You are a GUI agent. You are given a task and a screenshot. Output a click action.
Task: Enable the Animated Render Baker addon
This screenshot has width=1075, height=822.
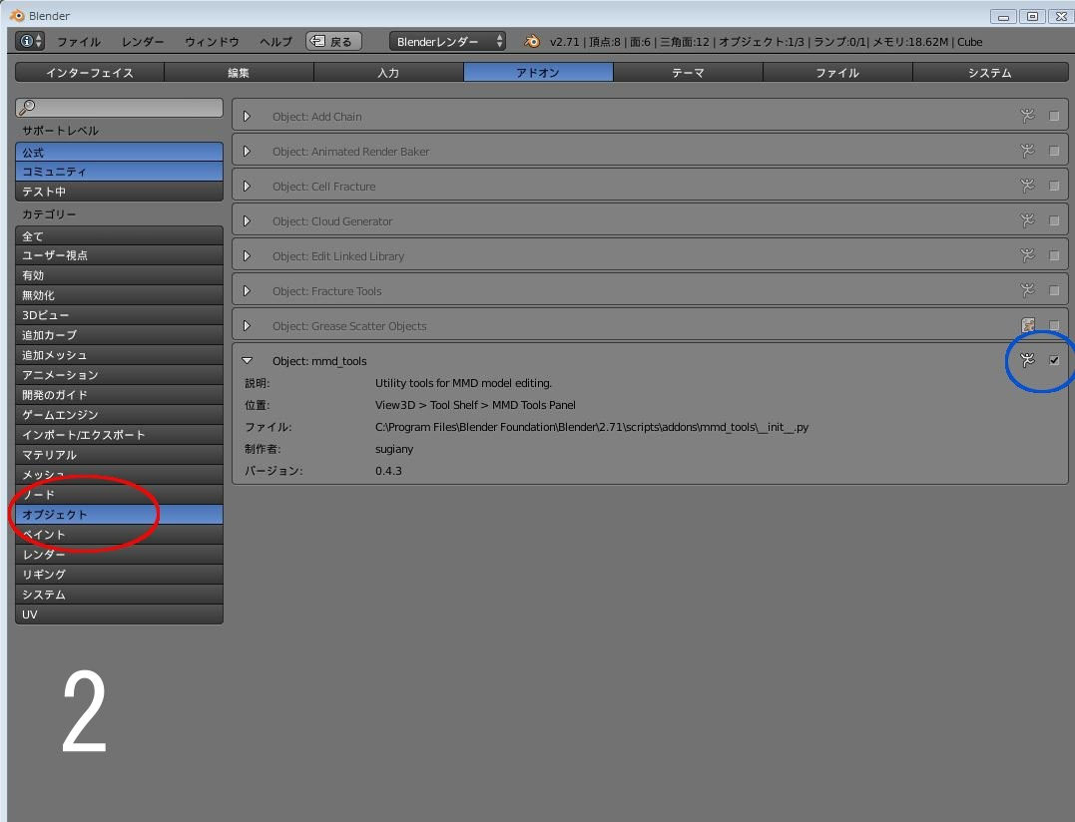1054,152
